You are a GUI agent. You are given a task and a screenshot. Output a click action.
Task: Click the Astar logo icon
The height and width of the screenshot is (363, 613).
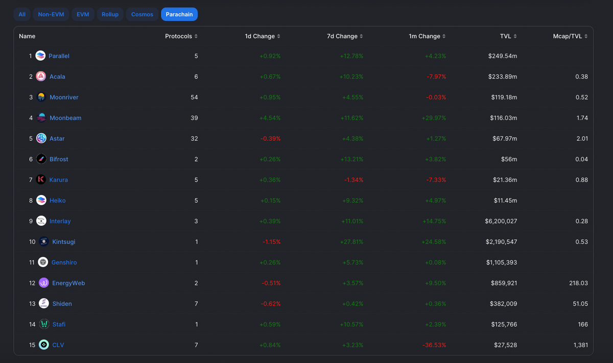[x=41, y=139]
